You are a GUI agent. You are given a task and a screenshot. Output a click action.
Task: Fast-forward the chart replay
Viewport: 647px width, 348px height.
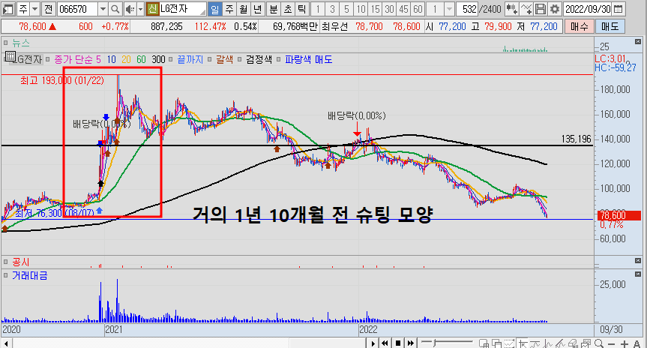tap(411, 343)
